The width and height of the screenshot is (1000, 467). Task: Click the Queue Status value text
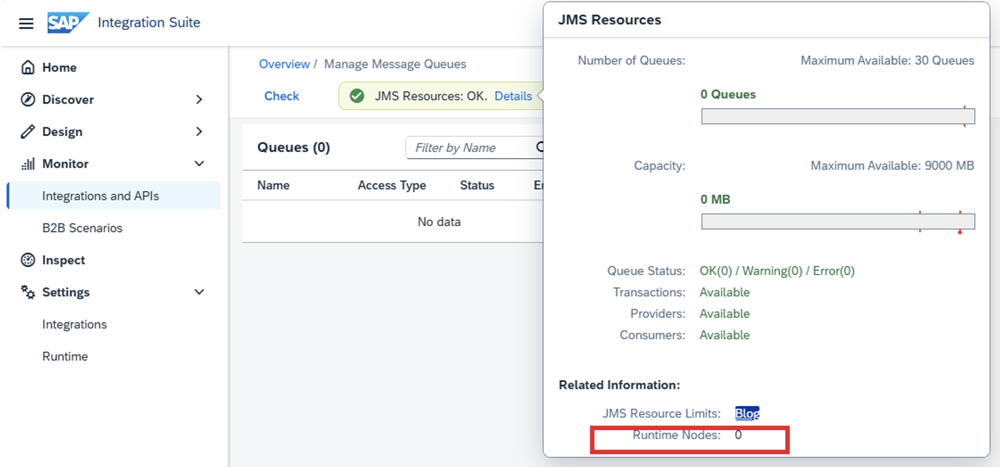point(777,271)
